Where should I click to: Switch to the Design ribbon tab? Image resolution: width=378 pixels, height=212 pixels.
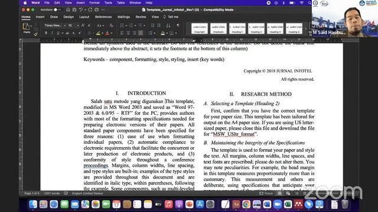(69, 17)
